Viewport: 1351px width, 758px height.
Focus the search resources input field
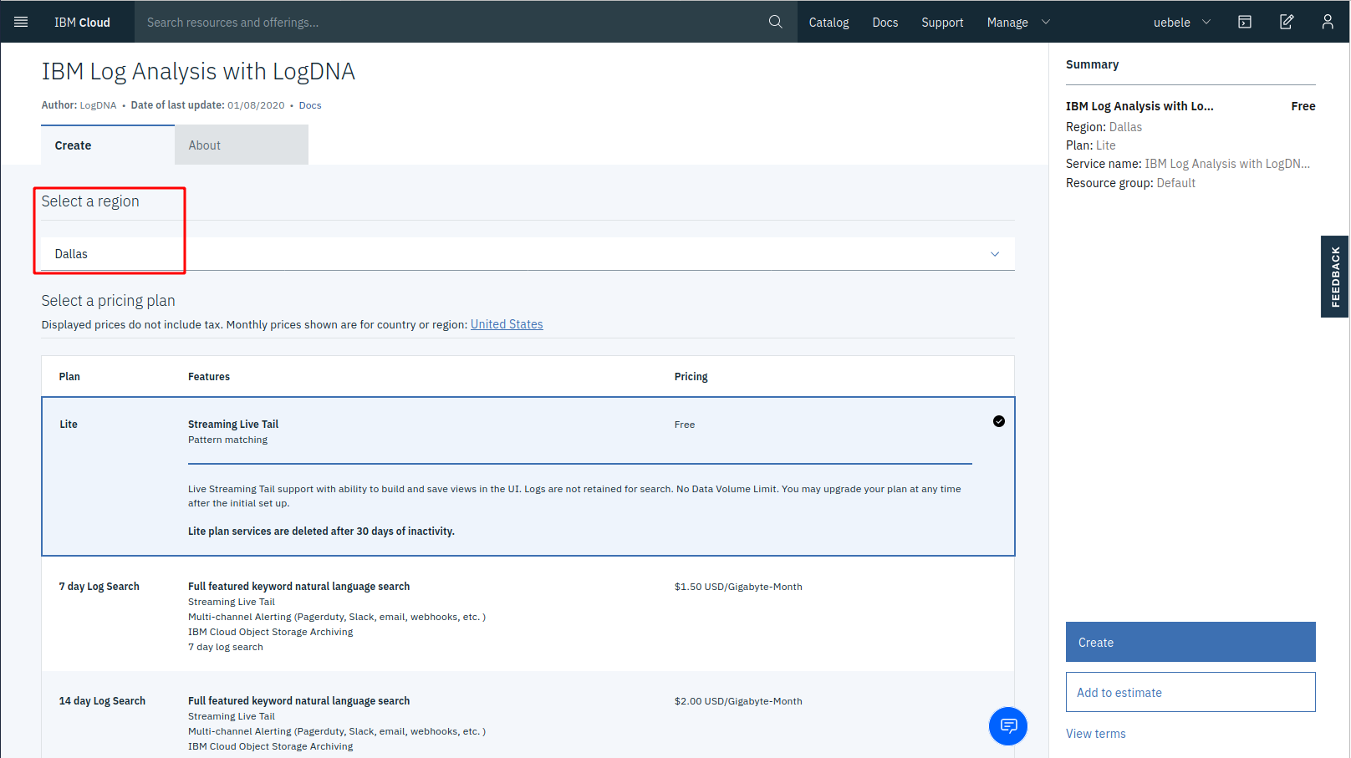tap(451, 23)
